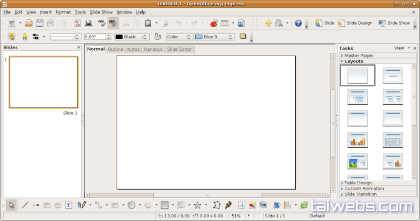Expand the Custom Animation section
Viewport: 420px width, 221px height.
(x=364, y=189)
